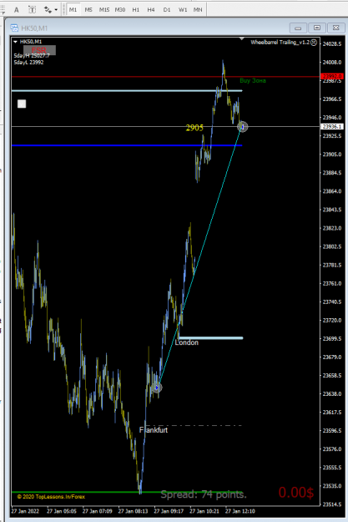The width and height of the screenshot is (348, 522).
Task: Click the Wheelbarrel Trailing sad face icon
Action: 314,43
